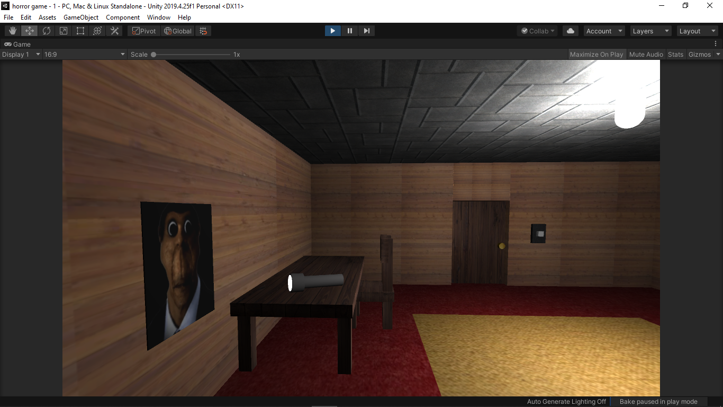
Task: Select the Rotate tool
Action: pos(47,31)
